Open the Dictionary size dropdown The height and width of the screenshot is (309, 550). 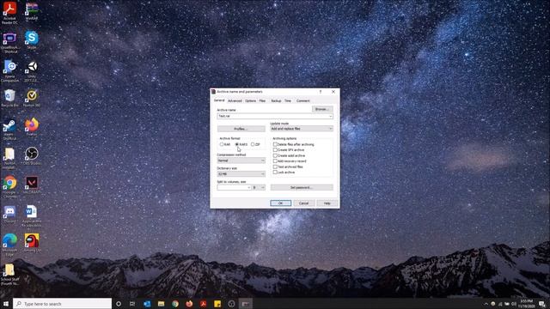click(x=241, y=173)
